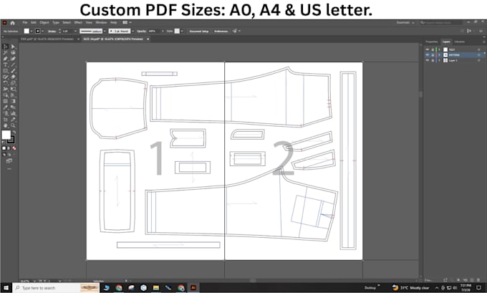Expand the TEXT layer contents
487x293 pixels.
tap(440, 49)
